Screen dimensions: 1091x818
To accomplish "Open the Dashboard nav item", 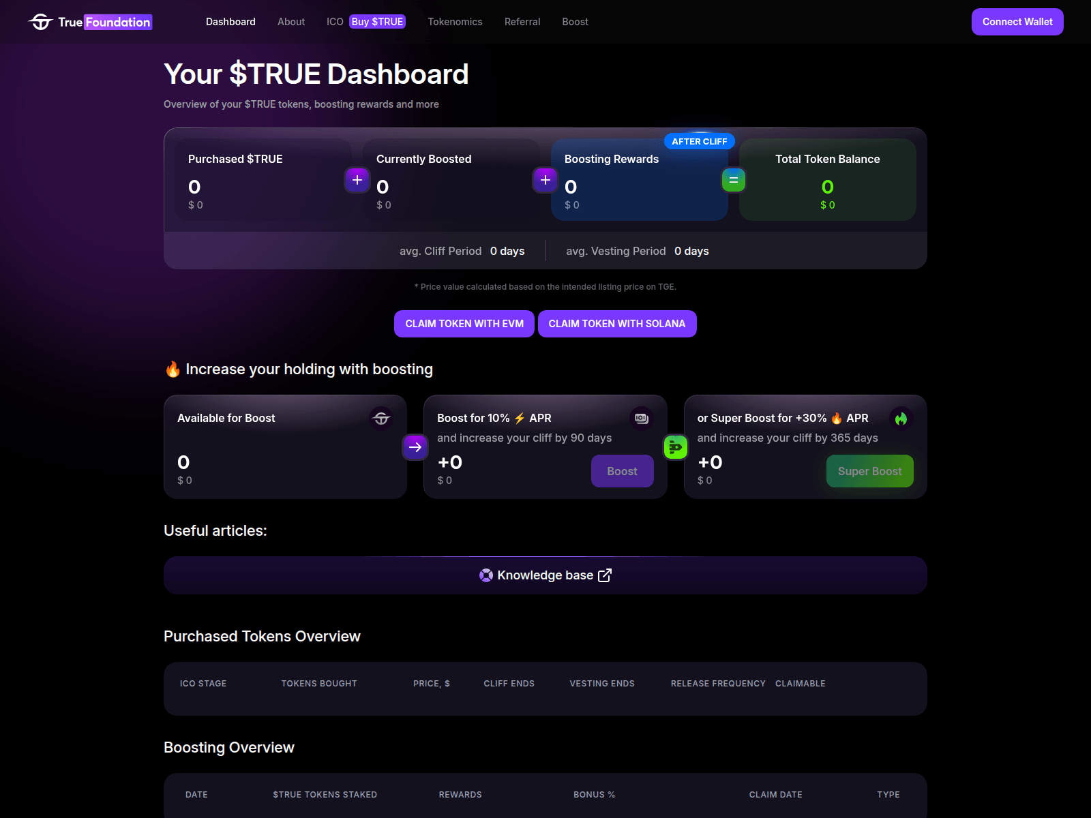I will point(230,22).
